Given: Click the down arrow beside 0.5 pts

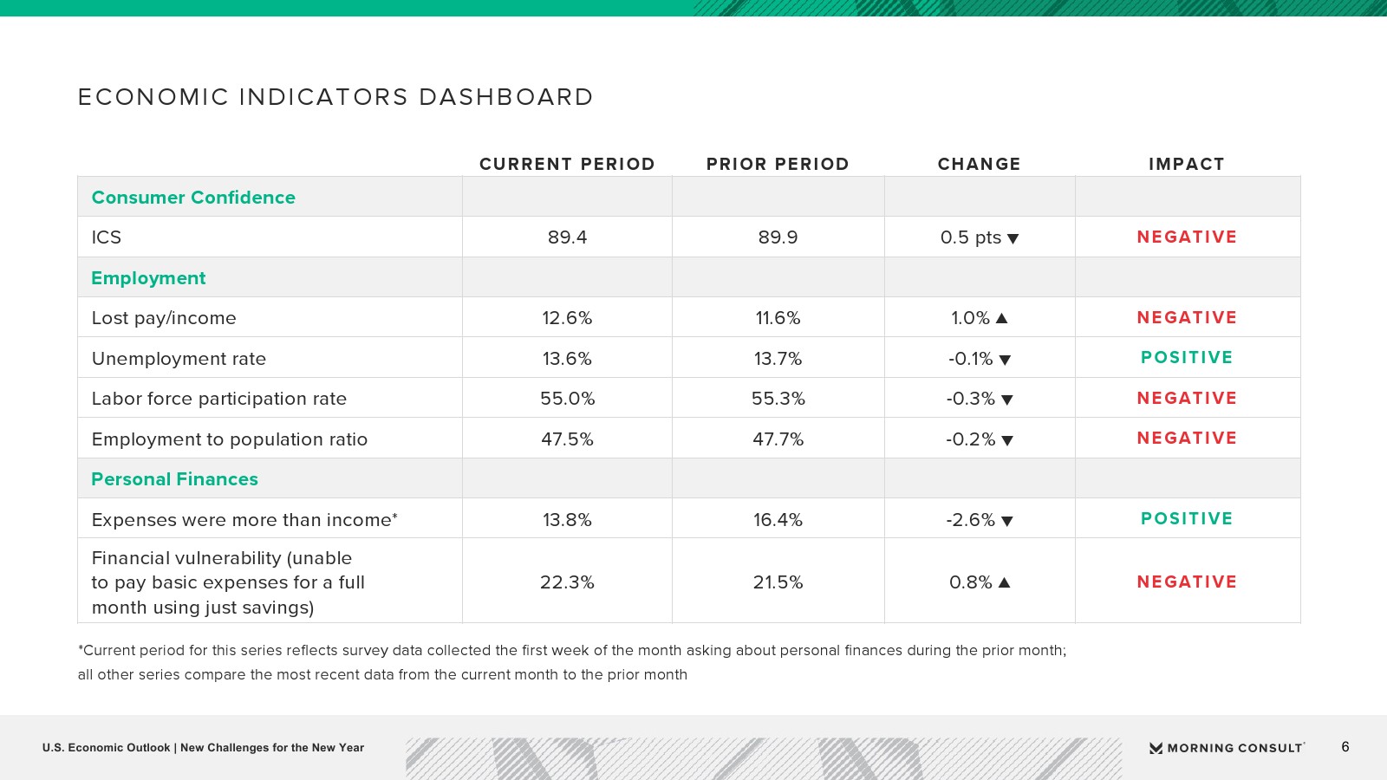Looking at the screenshot, I should pos(1013,239).
